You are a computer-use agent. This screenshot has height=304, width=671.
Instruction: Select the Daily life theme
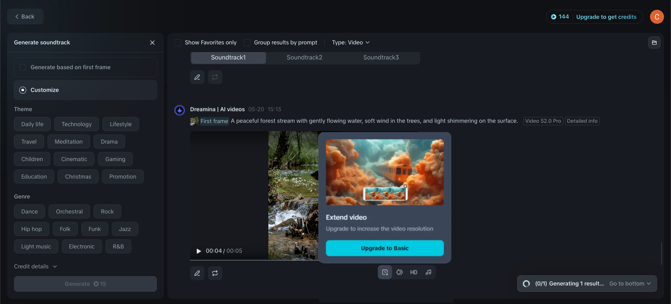click(x=32, y=124)
